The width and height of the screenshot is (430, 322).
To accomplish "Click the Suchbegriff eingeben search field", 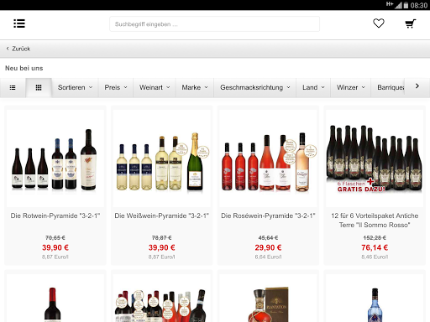I will click(x=214, y=24).
